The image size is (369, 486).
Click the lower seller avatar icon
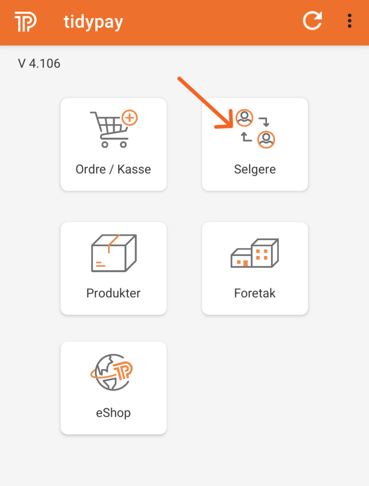click(266, 140)
